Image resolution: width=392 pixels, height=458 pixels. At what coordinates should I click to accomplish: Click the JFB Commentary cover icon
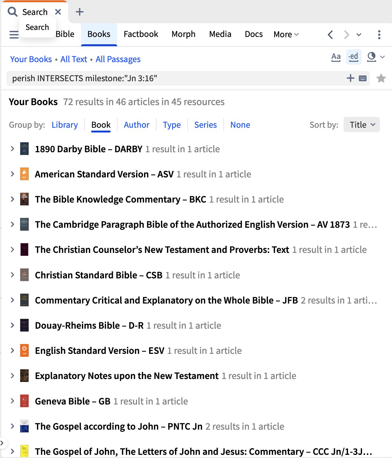tap(24, 300)
